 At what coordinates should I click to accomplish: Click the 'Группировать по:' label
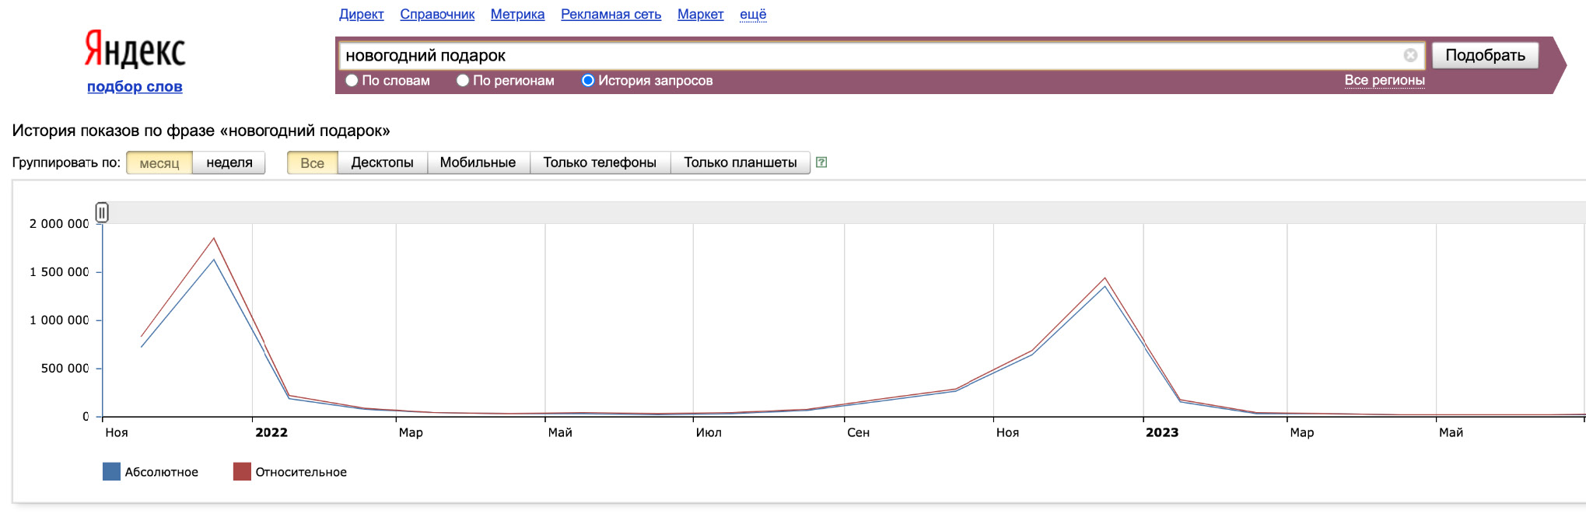66,163
